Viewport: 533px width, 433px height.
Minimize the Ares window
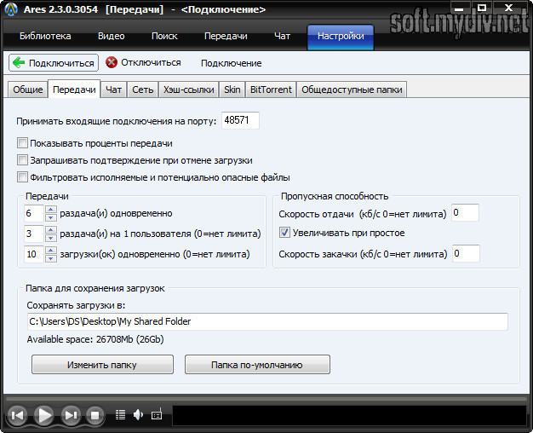pos(461,9)
